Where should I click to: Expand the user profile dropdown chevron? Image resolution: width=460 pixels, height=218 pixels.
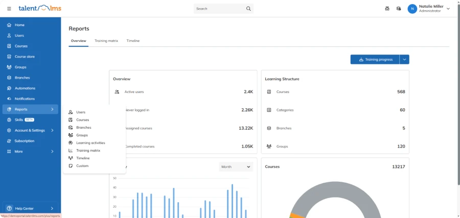pyautogui.click(x=448, y=9)
